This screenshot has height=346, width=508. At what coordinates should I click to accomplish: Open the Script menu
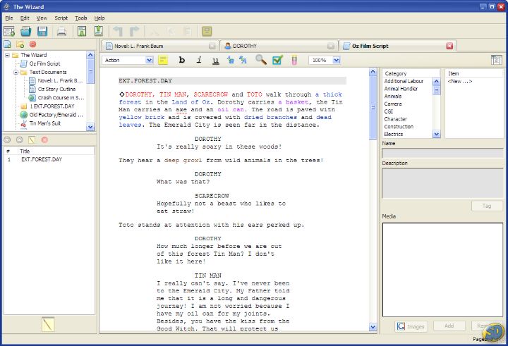pyautogui.click(x=61, y=18)
